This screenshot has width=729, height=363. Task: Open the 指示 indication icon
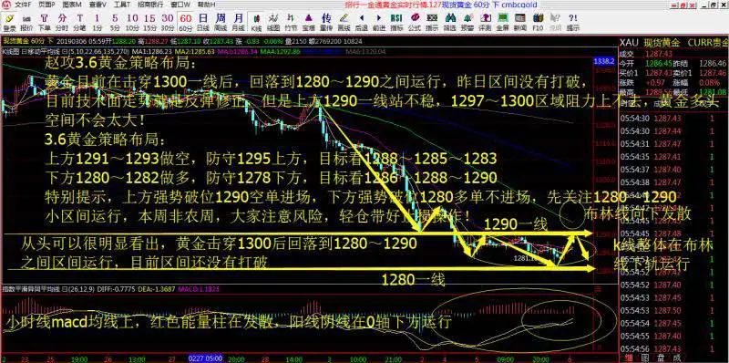click(432, 21)
